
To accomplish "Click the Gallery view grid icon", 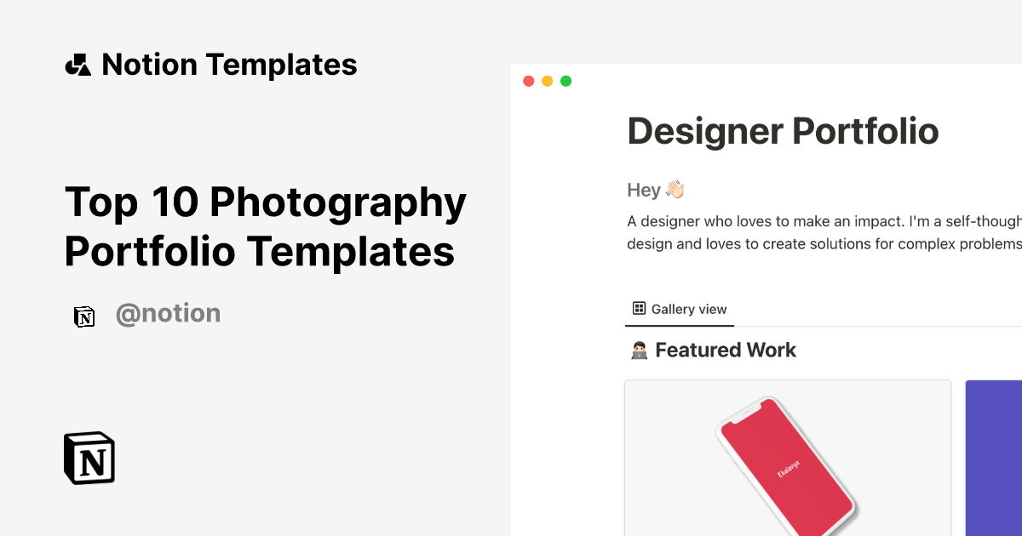I will click(639, 308).
